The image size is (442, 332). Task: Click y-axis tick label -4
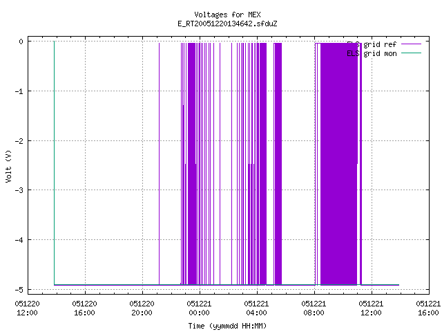point(19,240)
